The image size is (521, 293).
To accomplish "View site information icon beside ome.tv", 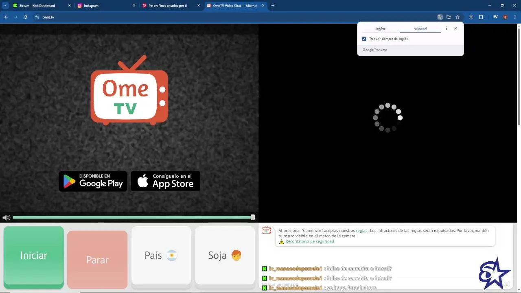I will 37,17.
